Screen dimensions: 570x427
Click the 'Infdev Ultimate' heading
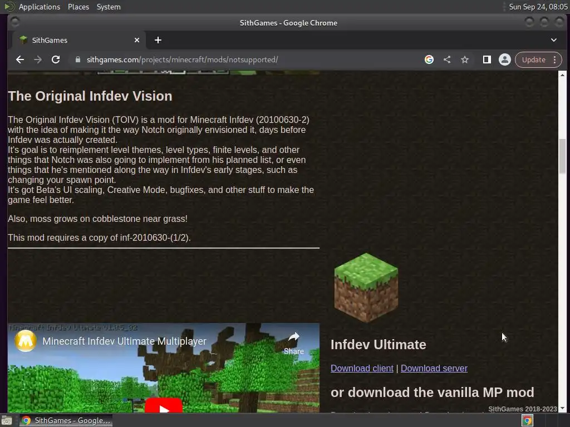click(x=378, y=345)
